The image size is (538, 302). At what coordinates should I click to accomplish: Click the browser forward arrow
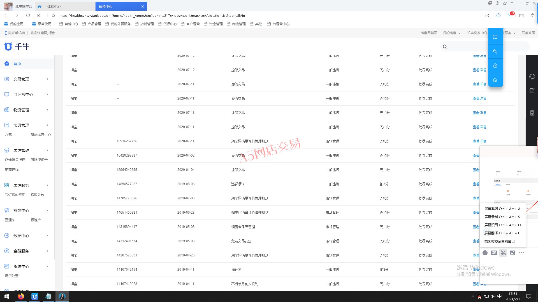point(17,15)
